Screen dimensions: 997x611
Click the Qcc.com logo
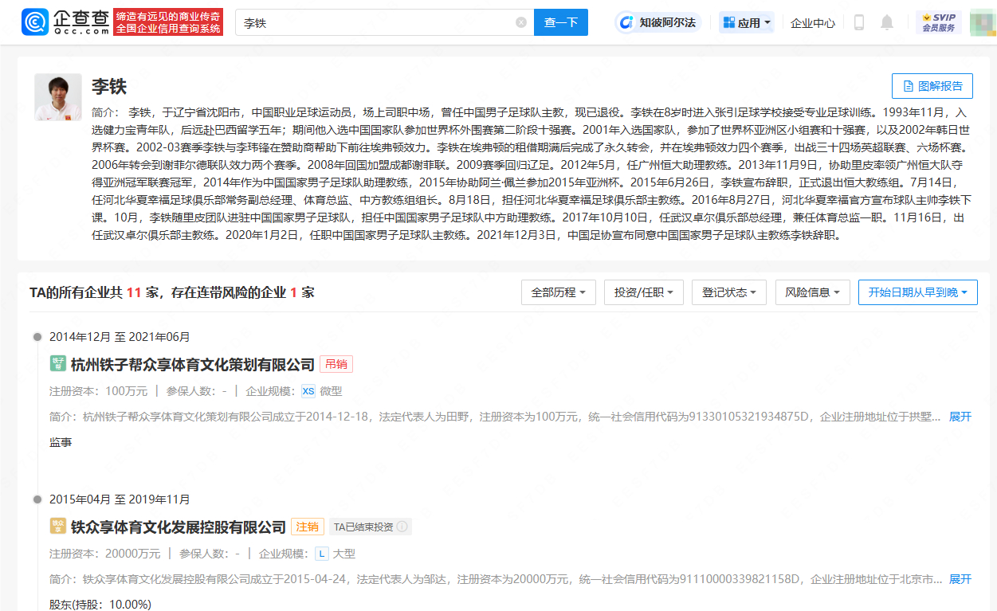point(65,22)
